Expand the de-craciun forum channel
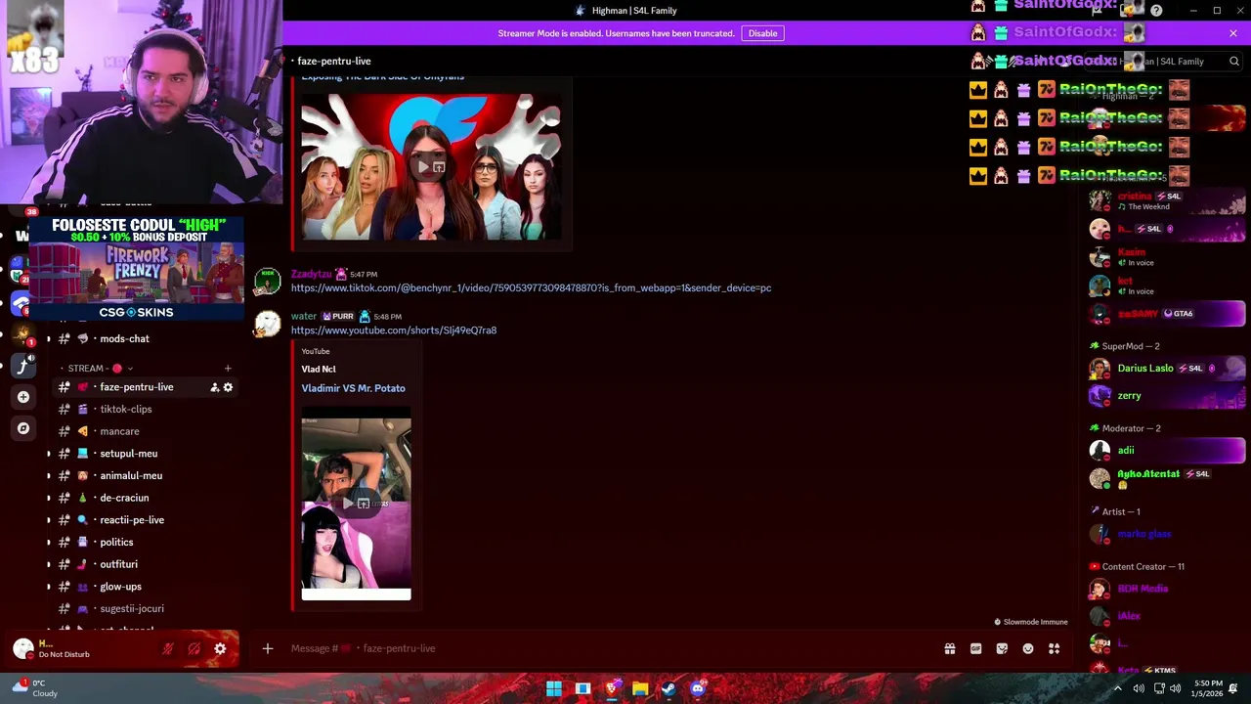Viewport: 1251px width, 704px height. click(49, 498)
